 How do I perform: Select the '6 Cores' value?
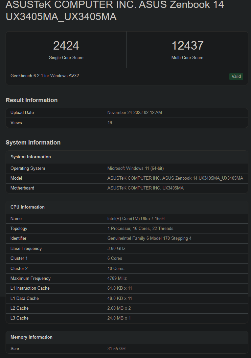tap(115, 258)
